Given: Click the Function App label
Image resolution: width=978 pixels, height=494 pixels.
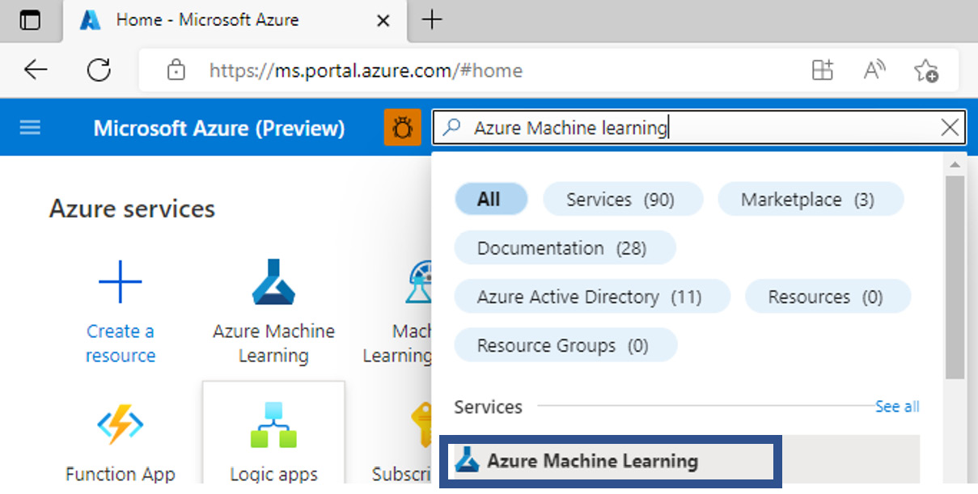Looking at the screenshot, I should coord(121,474).
